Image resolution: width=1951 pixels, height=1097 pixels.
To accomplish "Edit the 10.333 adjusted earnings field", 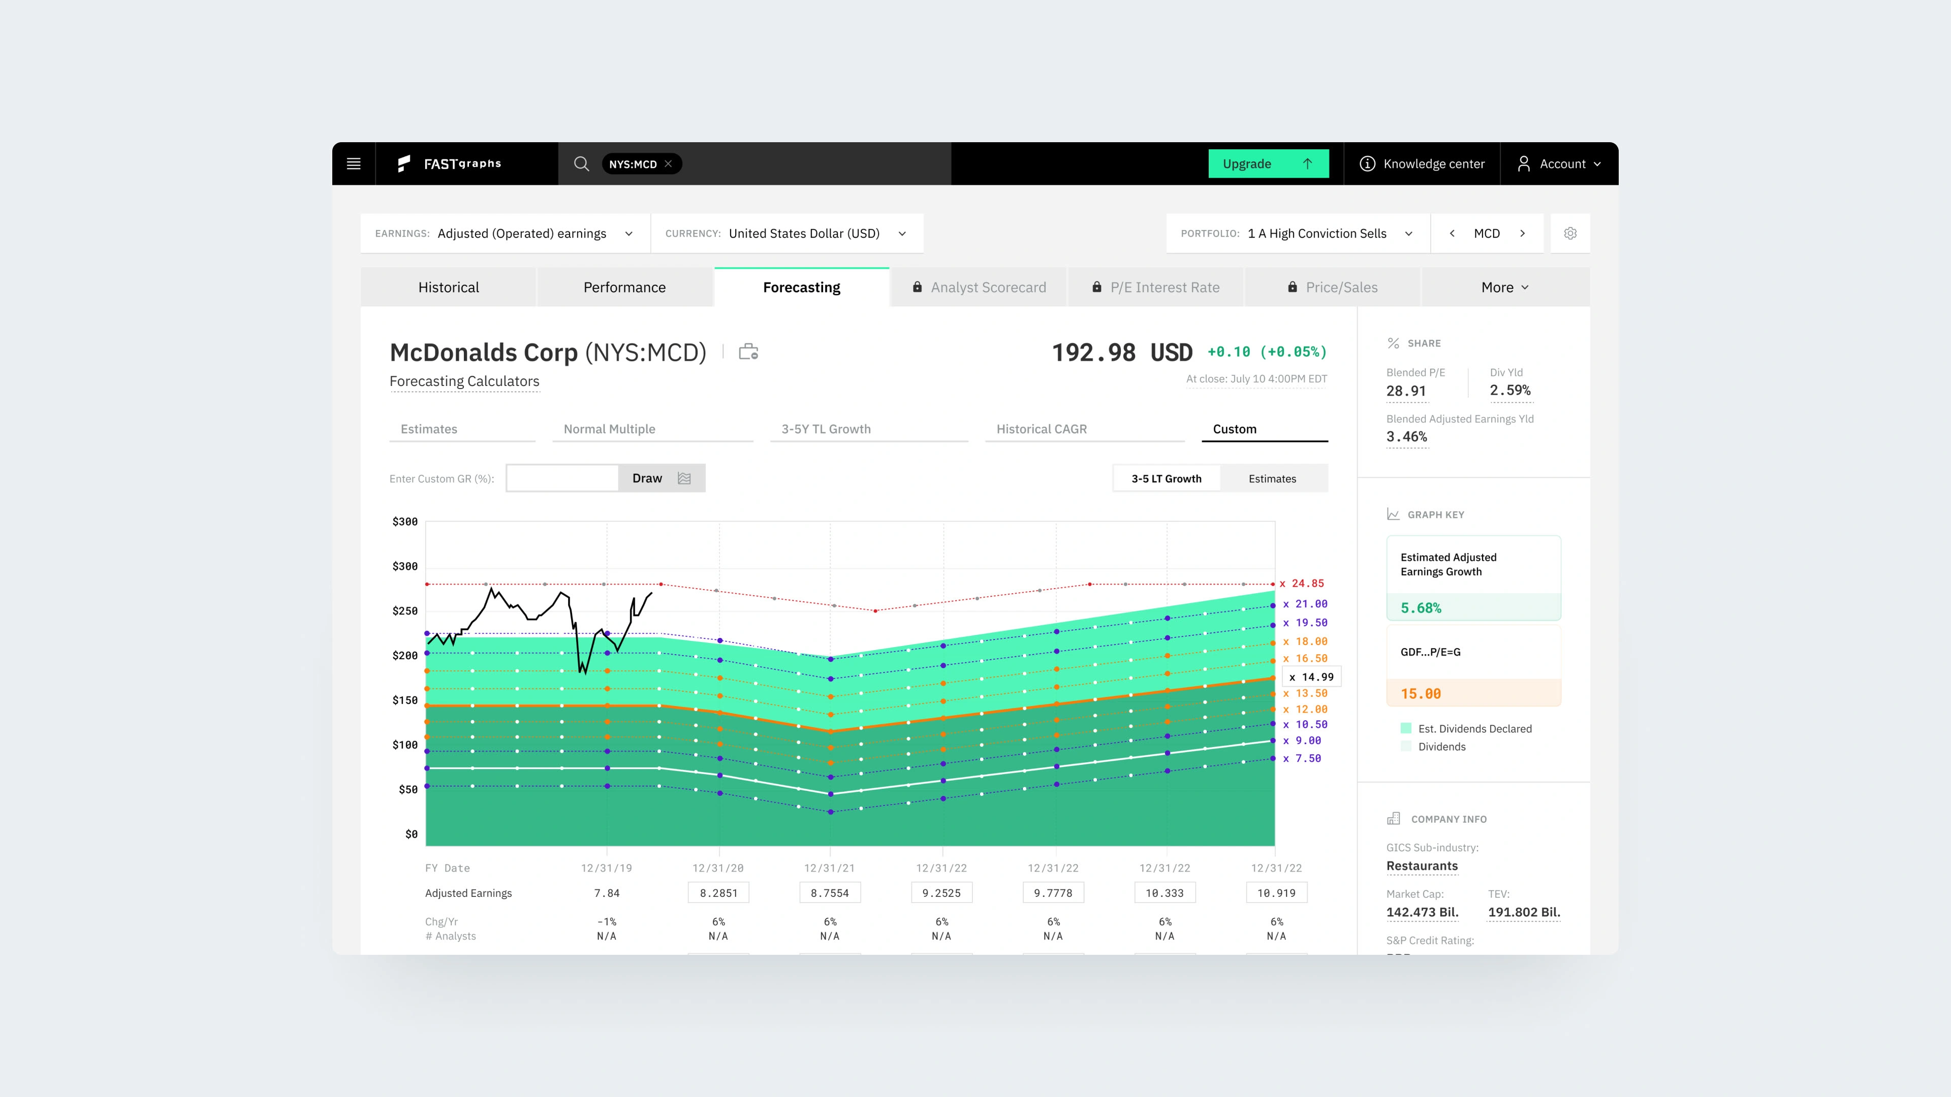I will [x=1165, y=893].
